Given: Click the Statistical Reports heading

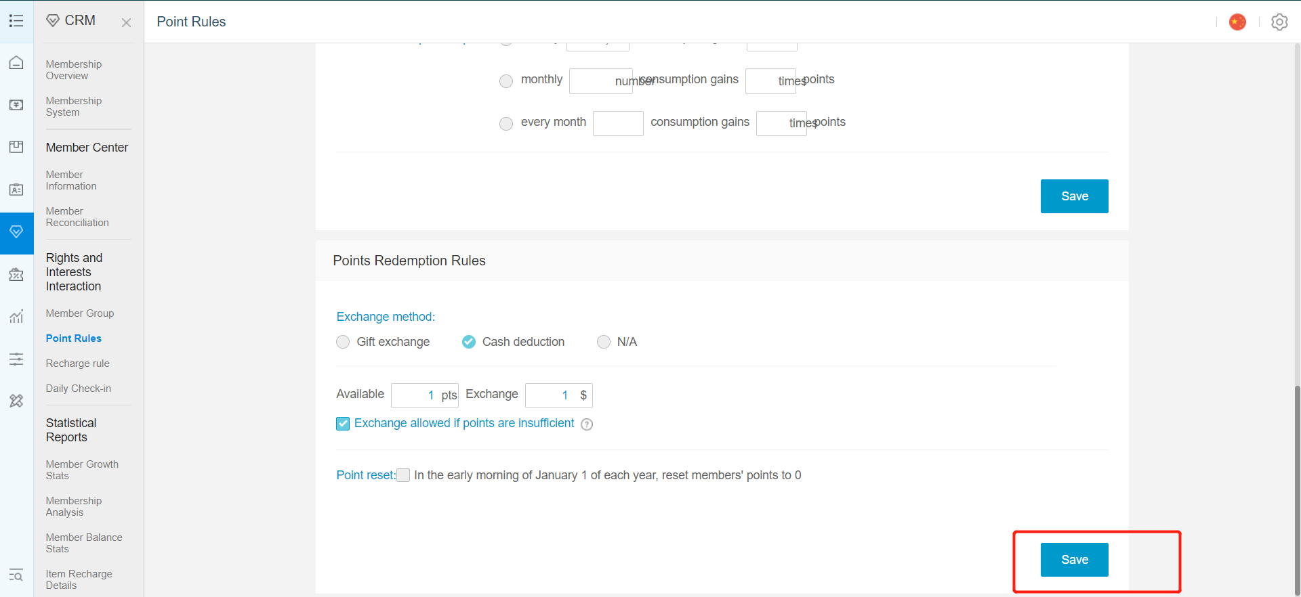Looking at the screenshot, I should pos(71,430).
